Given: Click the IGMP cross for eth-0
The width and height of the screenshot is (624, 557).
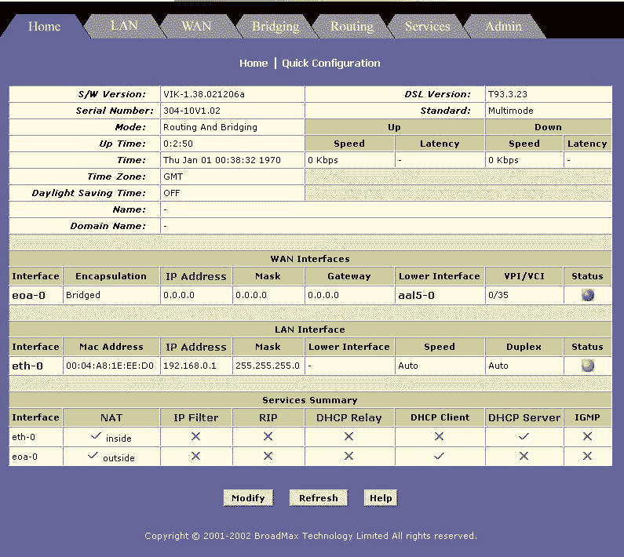Looking at the screenshot, I should [587, 436].
